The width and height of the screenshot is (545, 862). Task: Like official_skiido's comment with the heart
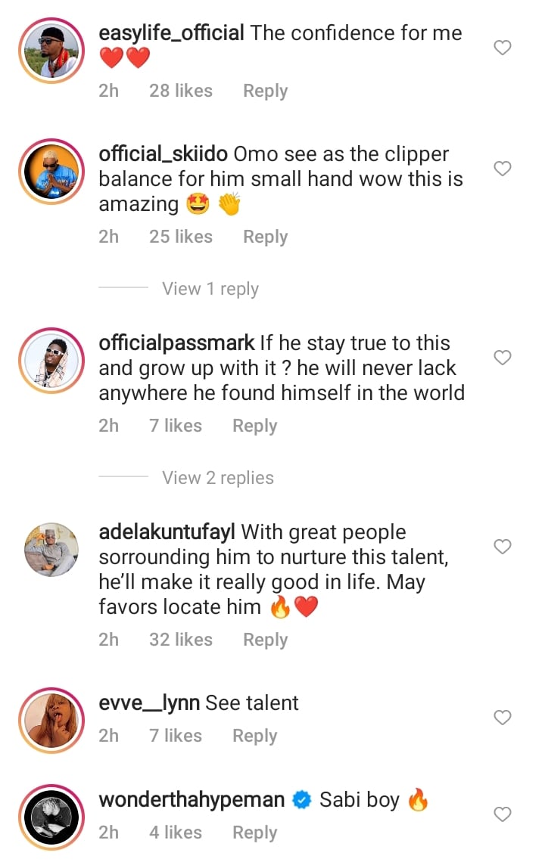(503, 169)
